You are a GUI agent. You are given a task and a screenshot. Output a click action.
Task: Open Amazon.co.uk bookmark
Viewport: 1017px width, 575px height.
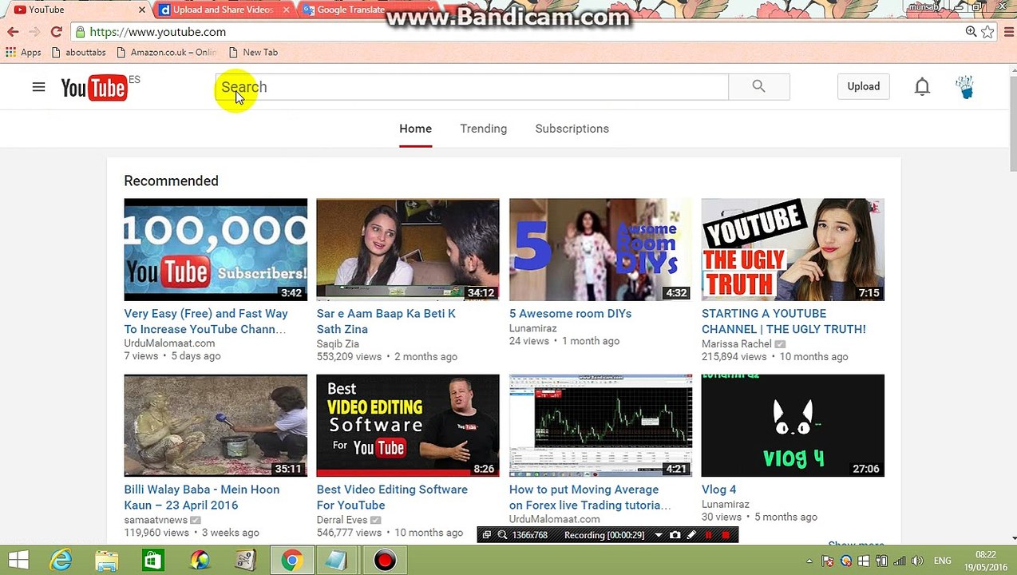click(166, 52)
